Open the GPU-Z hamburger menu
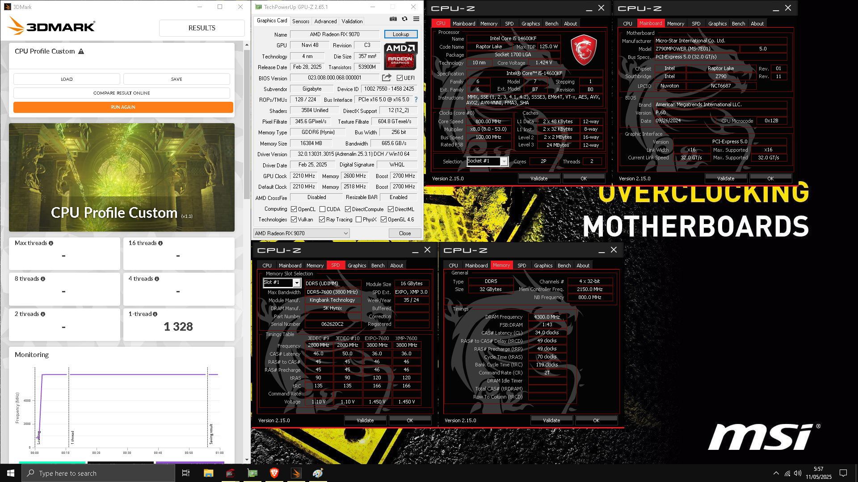Screen dimensions: 858x482 point(416,19)
